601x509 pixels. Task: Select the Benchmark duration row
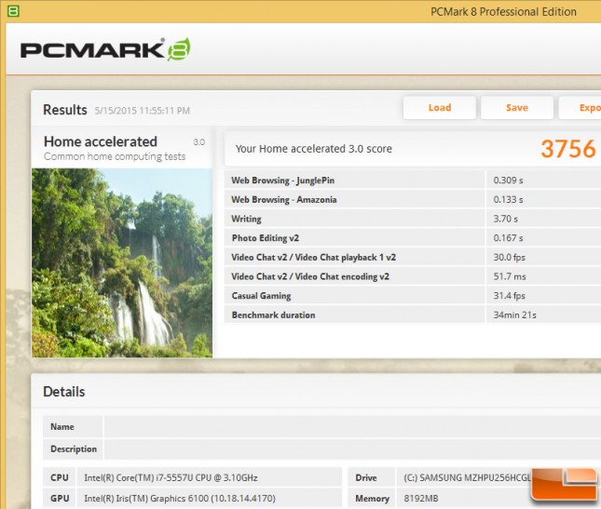coord(413,315)
